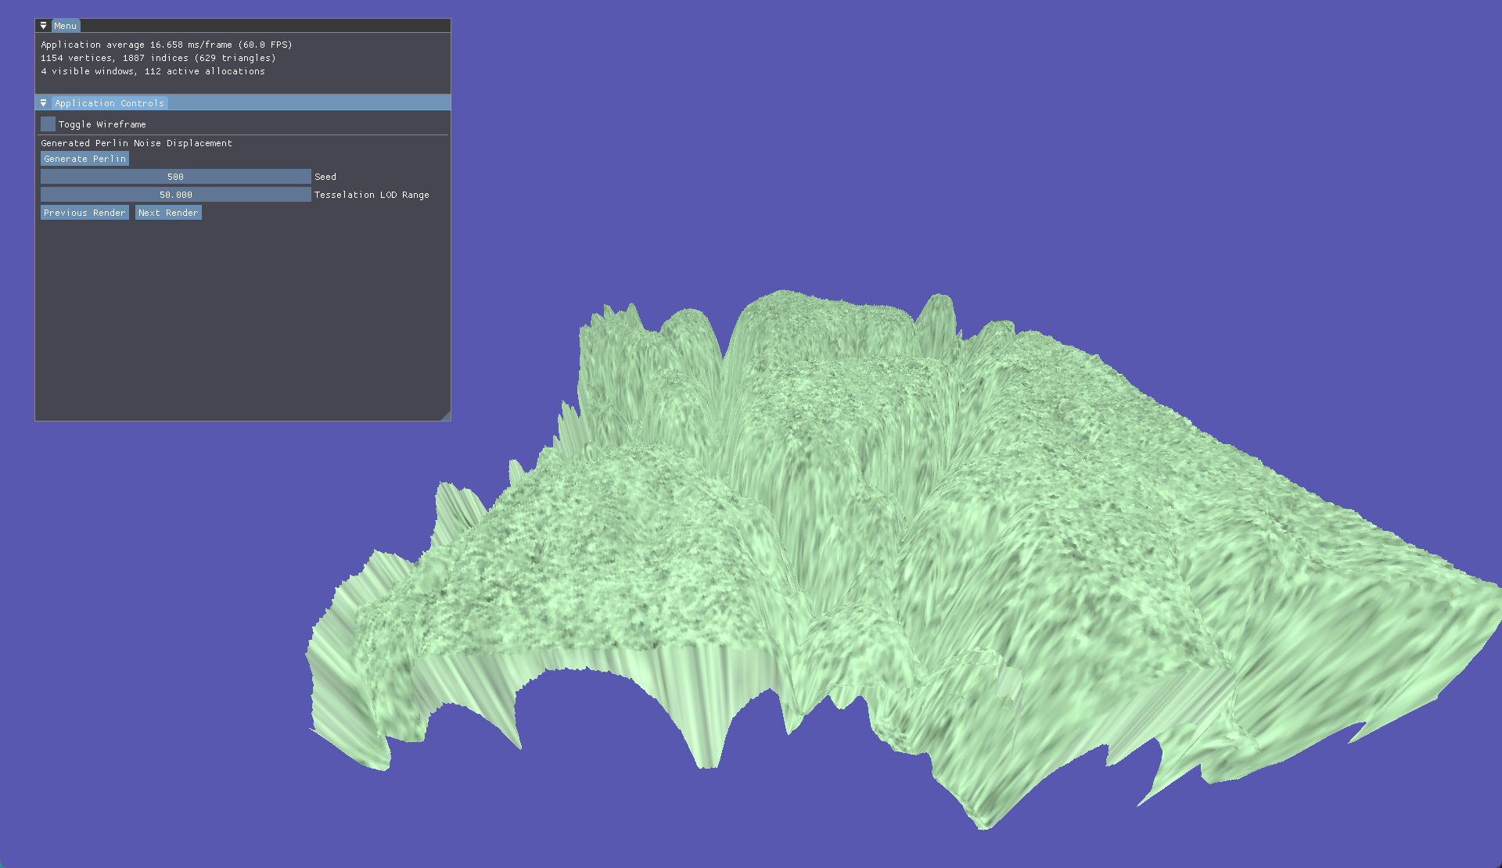
Task: Click the Seed slider showing 500
Action: pos(175,177)
